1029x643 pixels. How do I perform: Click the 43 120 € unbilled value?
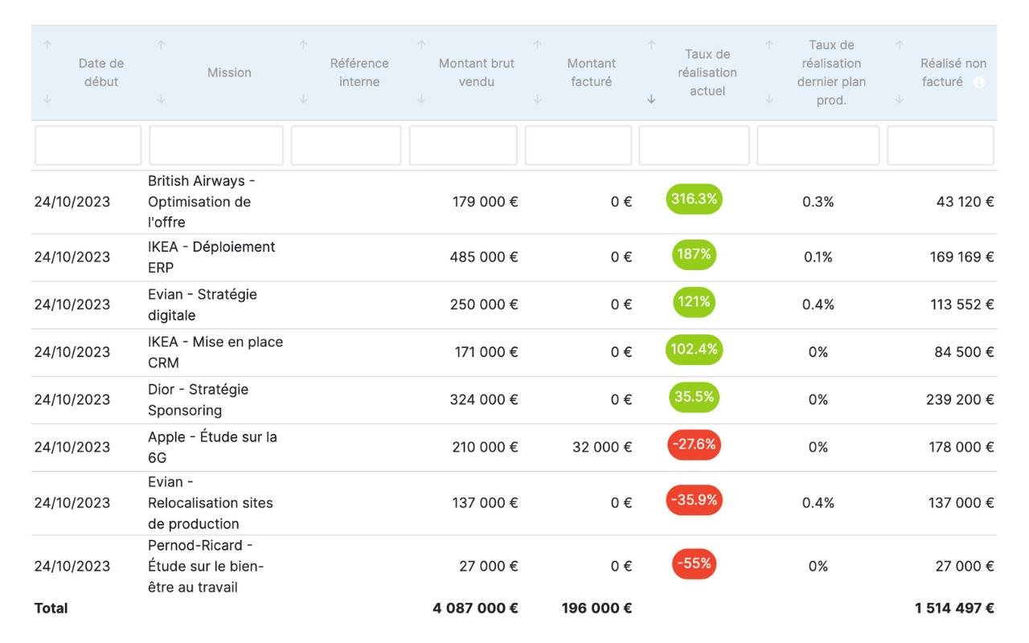pos(965,202)
